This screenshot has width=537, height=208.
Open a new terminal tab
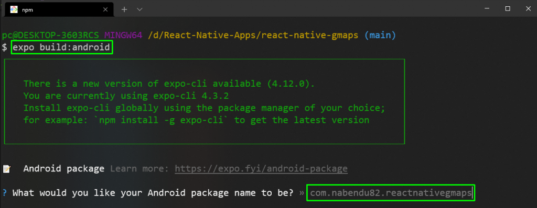(124, 9)
